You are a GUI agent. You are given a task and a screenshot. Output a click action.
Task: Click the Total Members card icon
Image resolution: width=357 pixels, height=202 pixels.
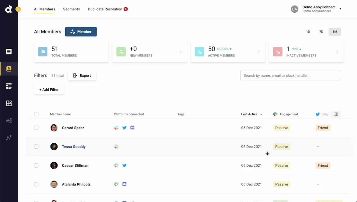[43, 52]
